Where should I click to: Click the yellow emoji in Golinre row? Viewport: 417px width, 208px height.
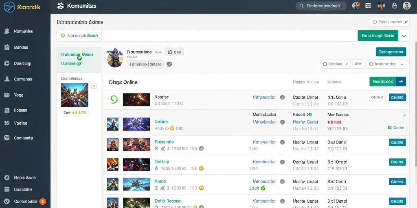coord(201,168)
